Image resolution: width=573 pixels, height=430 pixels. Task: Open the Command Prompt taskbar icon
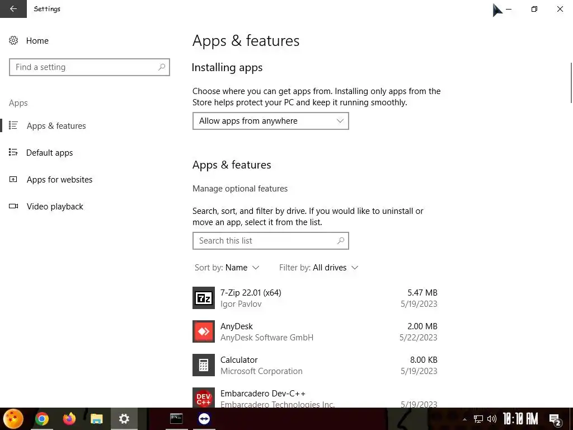coord(176,419)
